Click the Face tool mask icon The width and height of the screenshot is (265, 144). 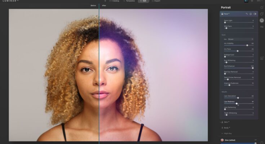(x=251, y=14)
